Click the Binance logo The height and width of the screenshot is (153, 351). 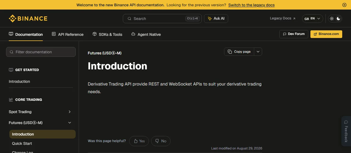[x=28, y=19]
